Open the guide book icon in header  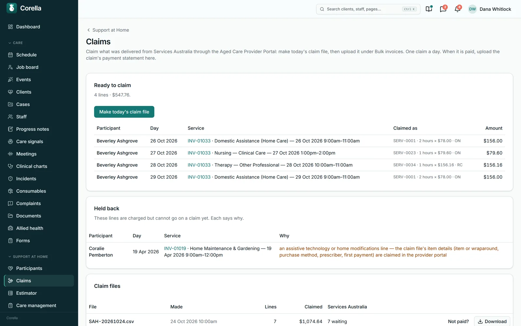(429, 9)
